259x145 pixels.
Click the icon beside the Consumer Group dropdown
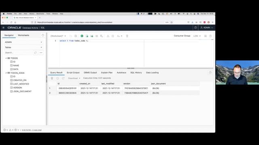(x=206, y=36)
